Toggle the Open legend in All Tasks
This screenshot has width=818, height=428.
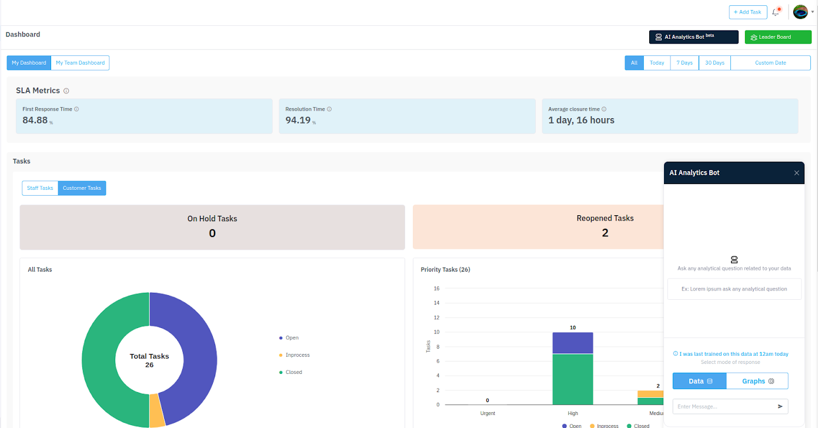(289, 338)
